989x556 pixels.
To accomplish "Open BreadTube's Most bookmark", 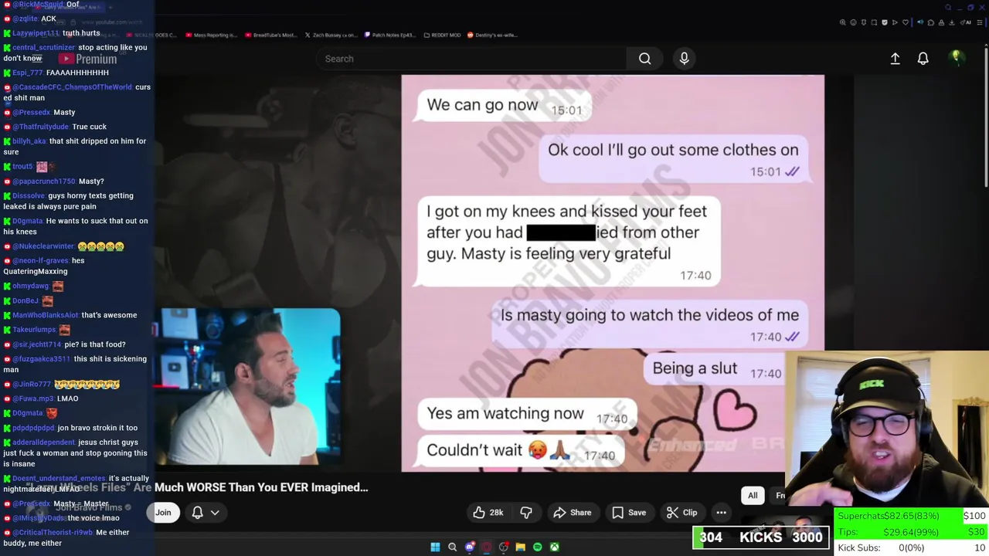I will pos(270,35).
